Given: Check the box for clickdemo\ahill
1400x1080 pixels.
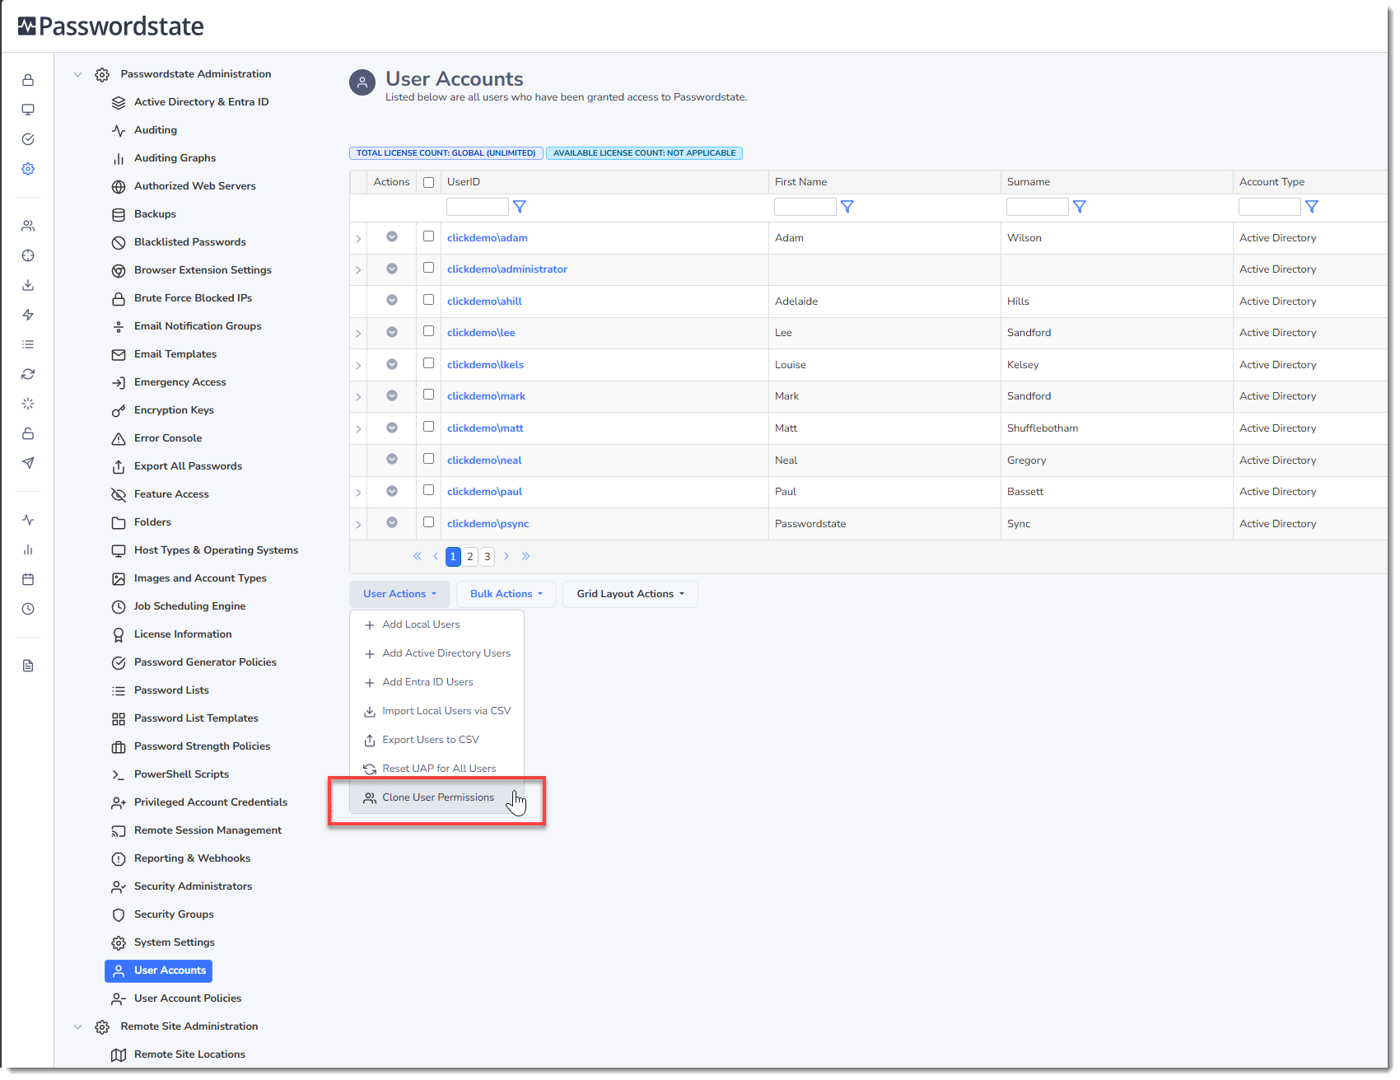Looking at the screenshot, I should point(428,300).
